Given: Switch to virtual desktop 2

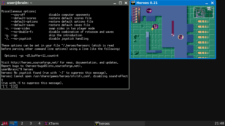Looking at the screenshot, I should point(22,123).
